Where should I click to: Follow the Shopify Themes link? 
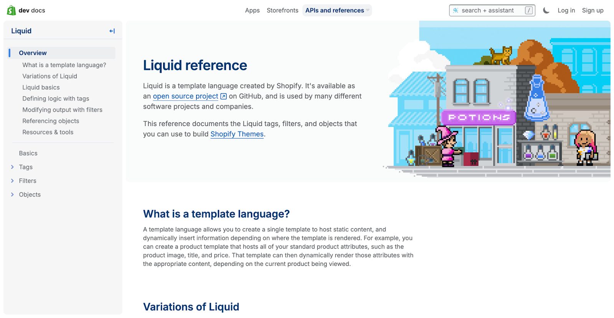coord(237,134)
